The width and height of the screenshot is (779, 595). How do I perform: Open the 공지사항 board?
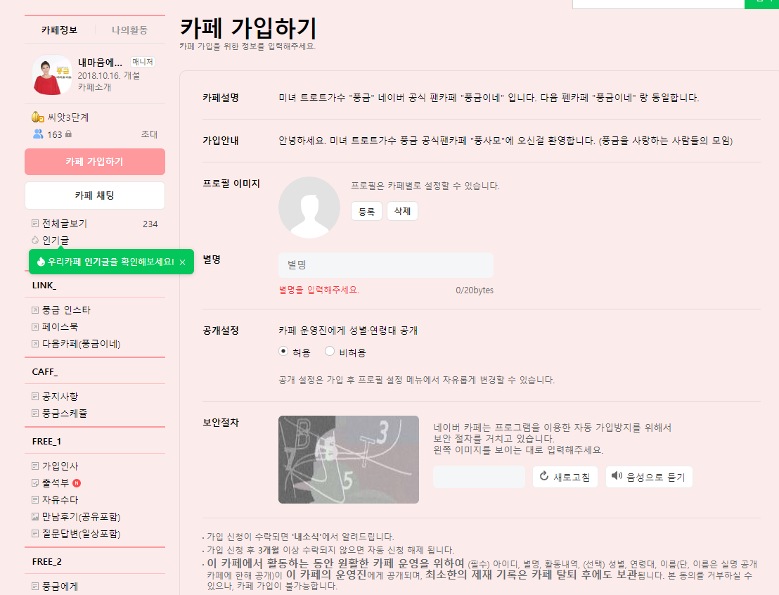(x=60, y=397)
